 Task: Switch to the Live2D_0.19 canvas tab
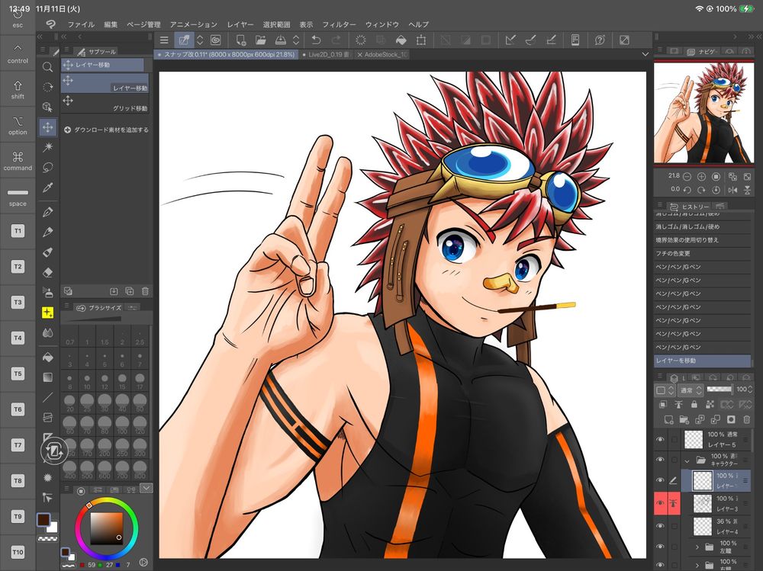pos(326,55)
